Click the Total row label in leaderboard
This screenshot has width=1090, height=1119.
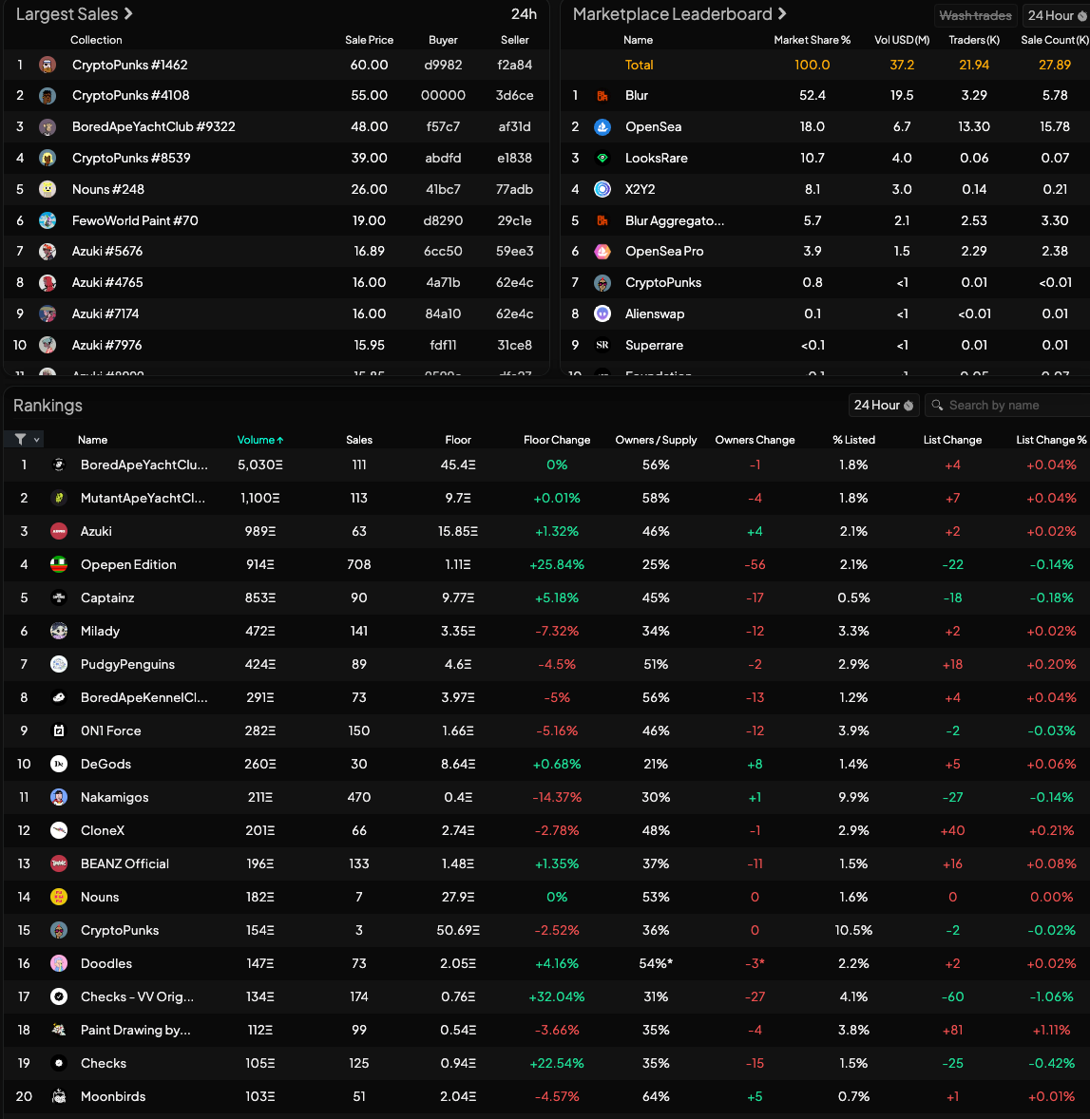tap(639, 65)
